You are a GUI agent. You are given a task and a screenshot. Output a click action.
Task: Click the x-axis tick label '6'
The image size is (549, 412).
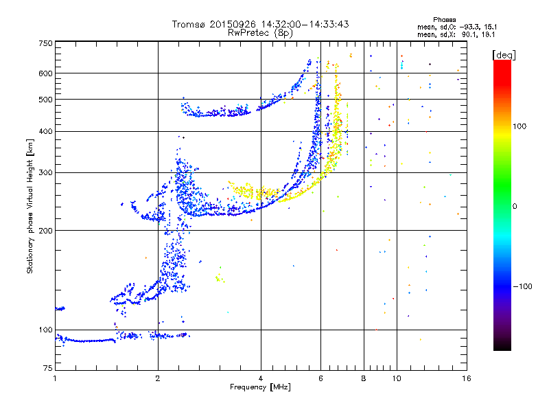click(320, 378)
